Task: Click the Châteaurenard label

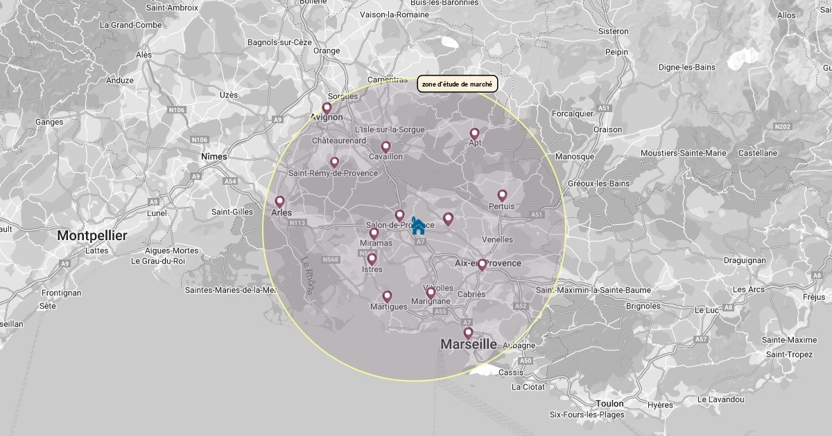Action: (339, 140)
